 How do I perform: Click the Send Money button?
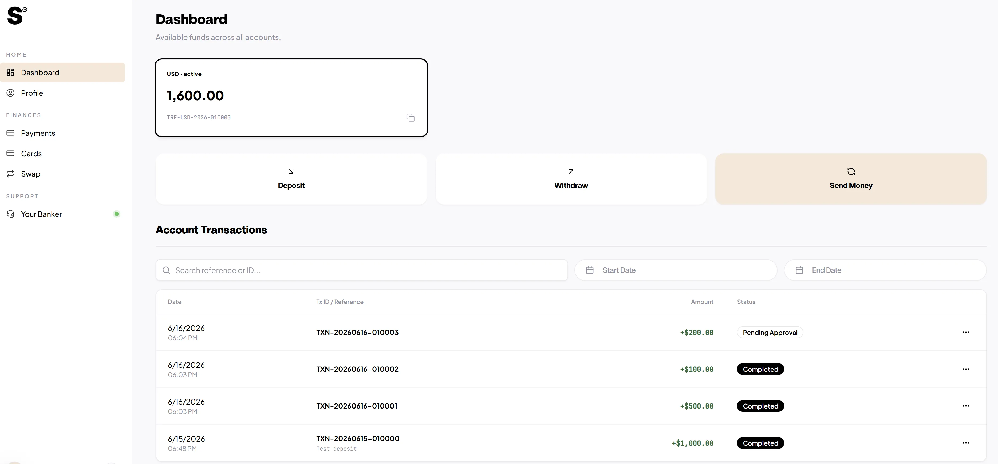tap(851, 179)
